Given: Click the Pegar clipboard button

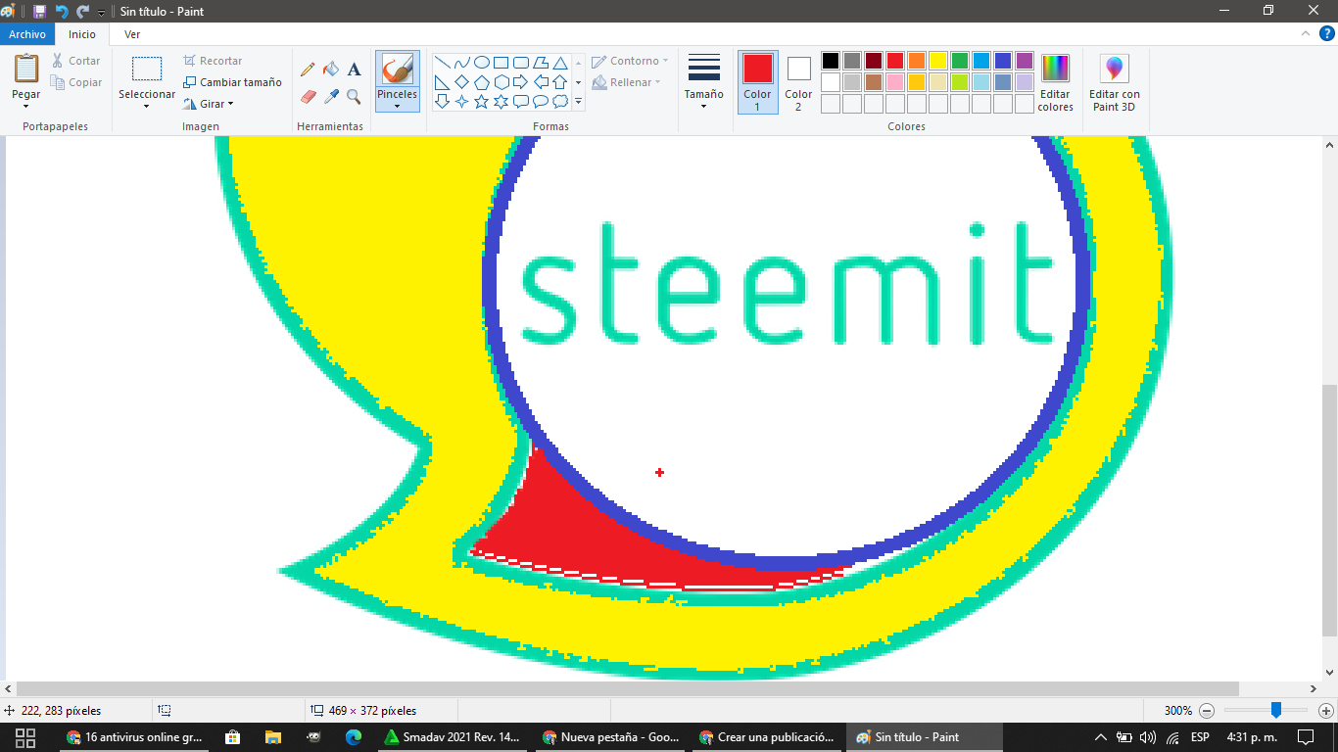Looking at the screenshot, I should 26,69.
